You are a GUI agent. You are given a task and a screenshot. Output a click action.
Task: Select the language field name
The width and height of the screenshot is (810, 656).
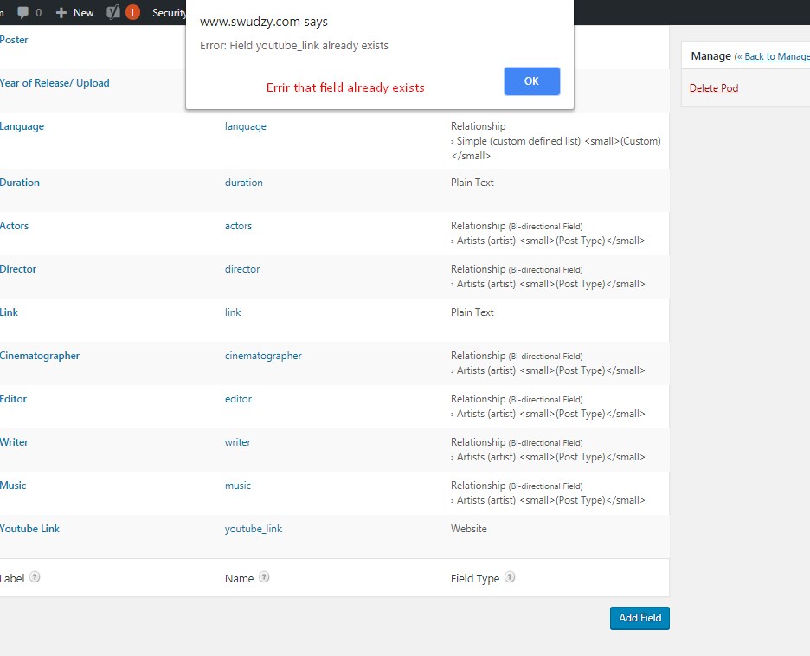point(245,125)
